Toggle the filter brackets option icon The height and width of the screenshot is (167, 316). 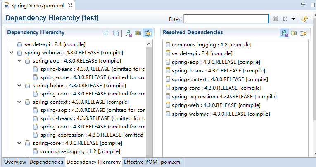click(x=285, y=19)
